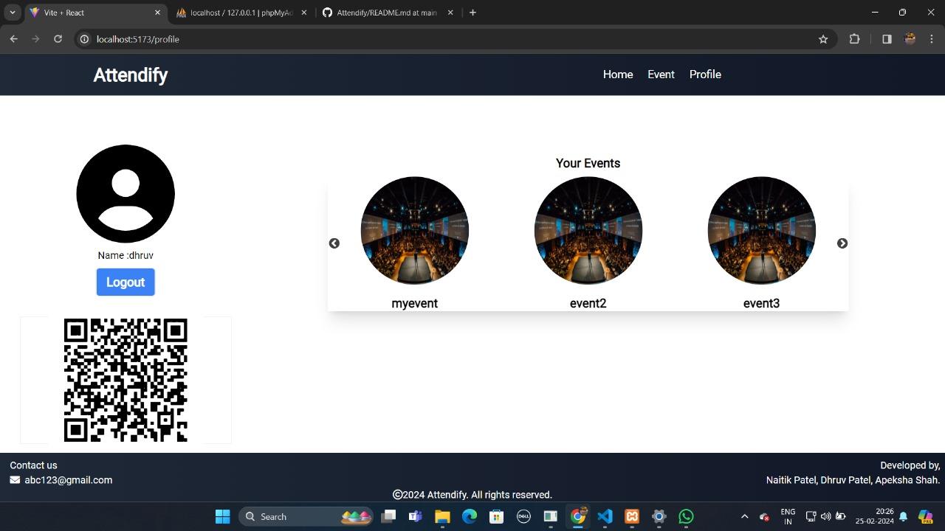Open the Dell app from the taskbar

click(523, 516)
